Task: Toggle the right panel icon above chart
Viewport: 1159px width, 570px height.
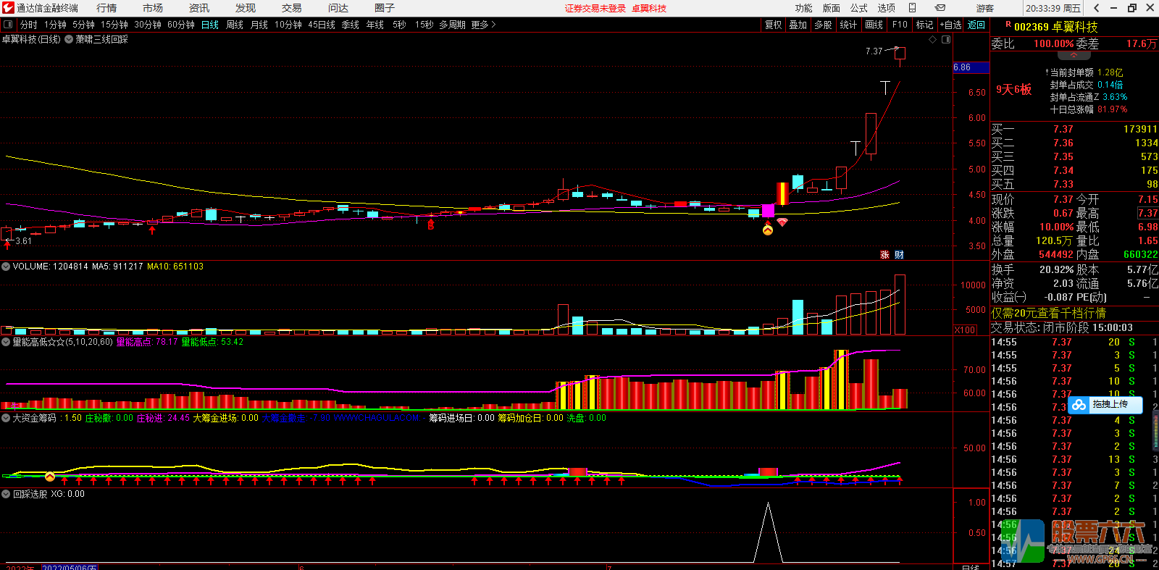Action: (x=946, y=40)
